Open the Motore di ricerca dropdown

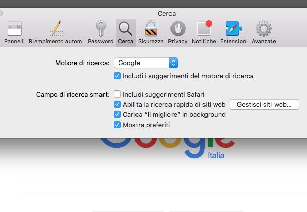coord(146,63)
